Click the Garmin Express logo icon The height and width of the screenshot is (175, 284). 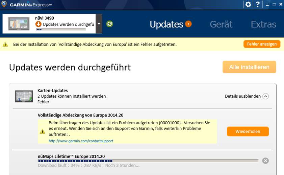[x=5, y=4]
